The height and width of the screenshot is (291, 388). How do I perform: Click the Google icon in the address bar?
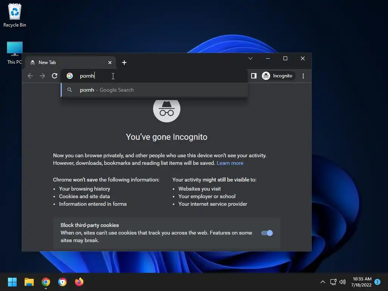coord(70,76)
